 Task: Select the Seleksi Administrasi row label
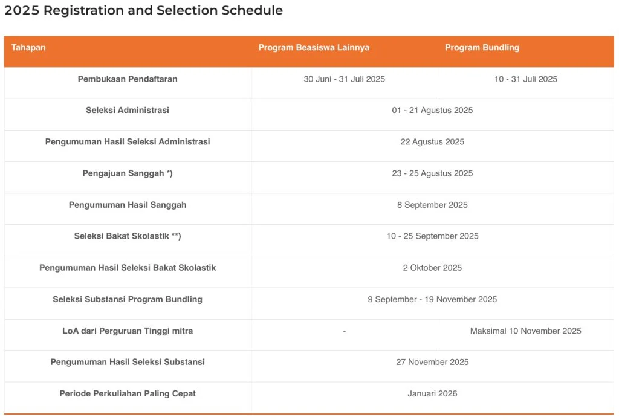coord(128,110)
